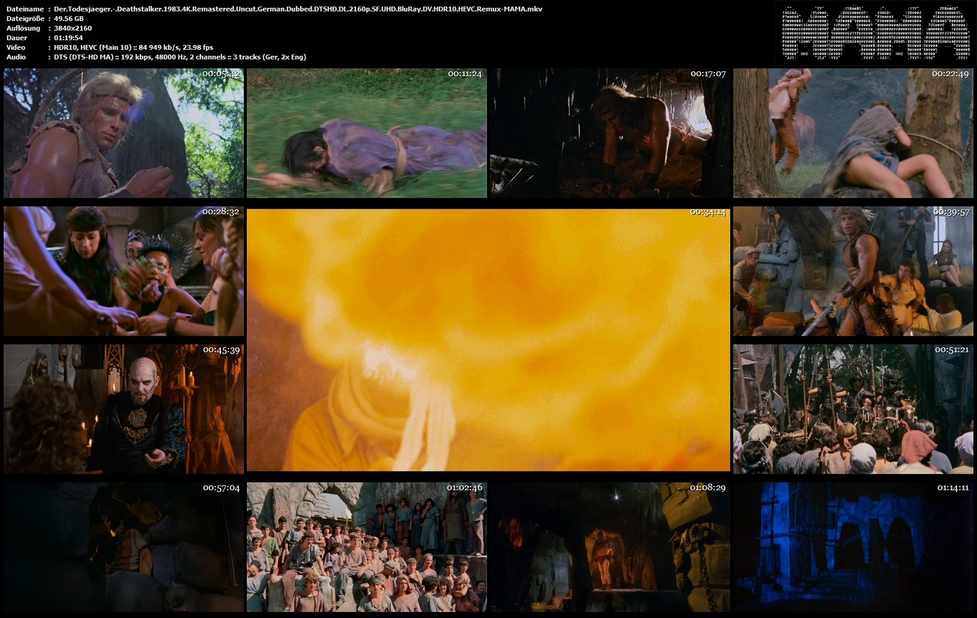
Task: Click the dark frame at 00:57:04
Action: (x=124, y=547)
